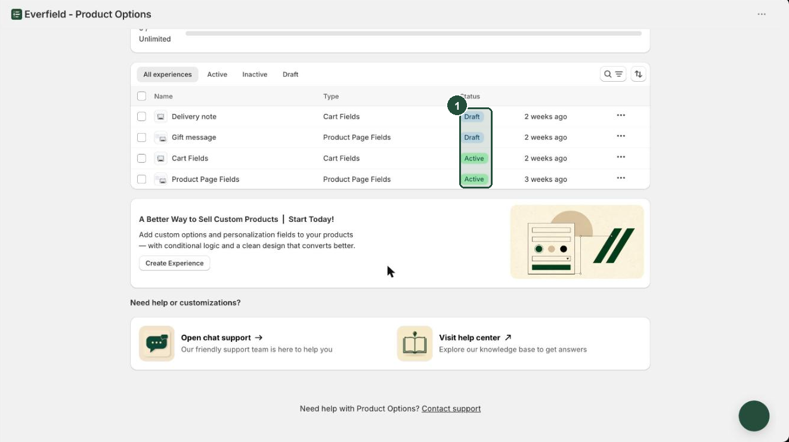The height and width of the screenshot is (442, 789).
Task: Open the sort experiences button
Action: click(639, 74)
